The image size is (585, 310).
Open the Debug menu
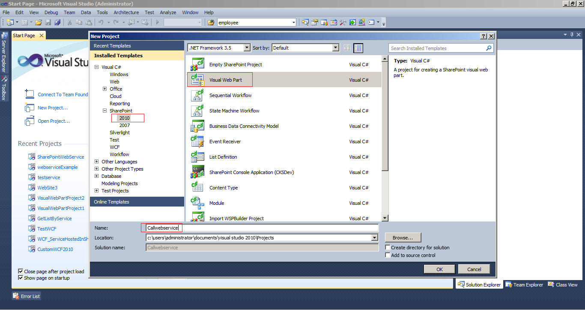click(x=51, y=12)
